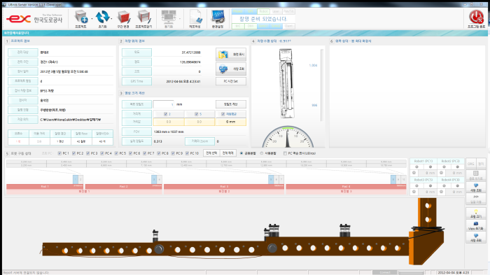Expand the grayed monitors icon dropdown arrow

pyautogui.click(x=180, y=19)
